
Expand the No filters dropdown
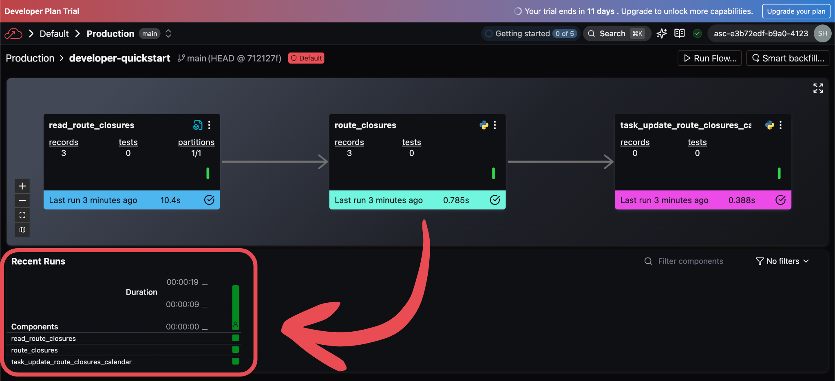[x=782, y=261]
